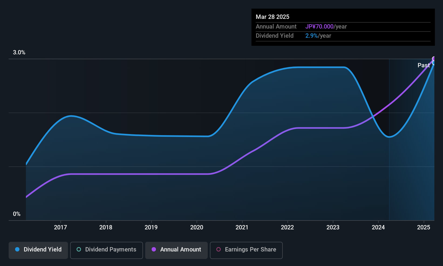
Task: Click the 0% y-axis label
Action: (17, 214)
